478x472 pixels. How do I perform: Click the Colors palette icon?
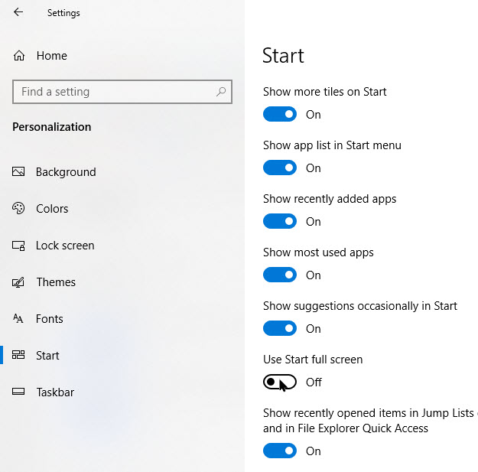[x=19, y=209]
